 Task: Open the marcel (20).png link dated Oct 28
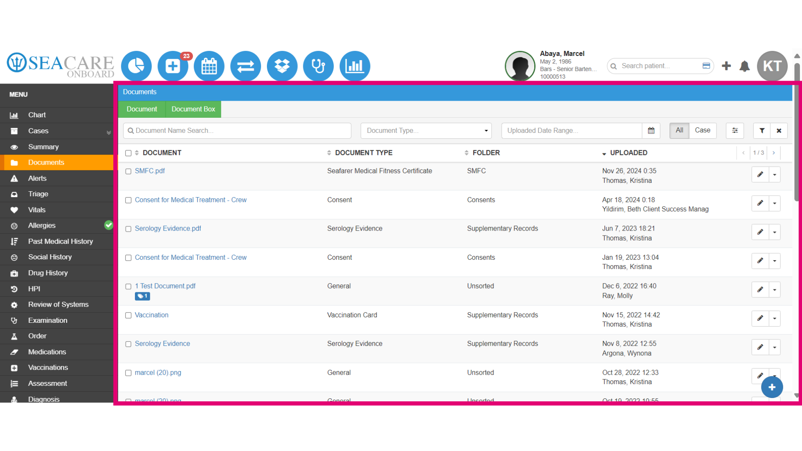pyautogui.click(x=158, y=372)
